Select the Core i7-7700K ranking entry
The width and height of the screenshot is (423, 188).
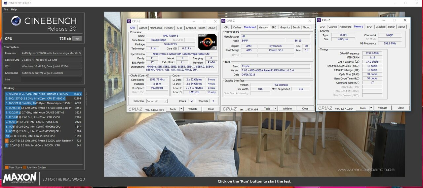43,122
